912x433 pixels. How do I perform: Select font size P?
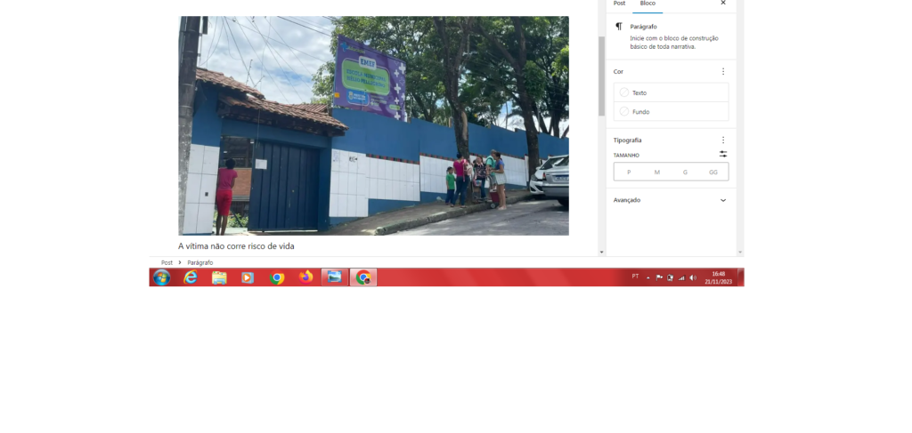coord(629,172)
